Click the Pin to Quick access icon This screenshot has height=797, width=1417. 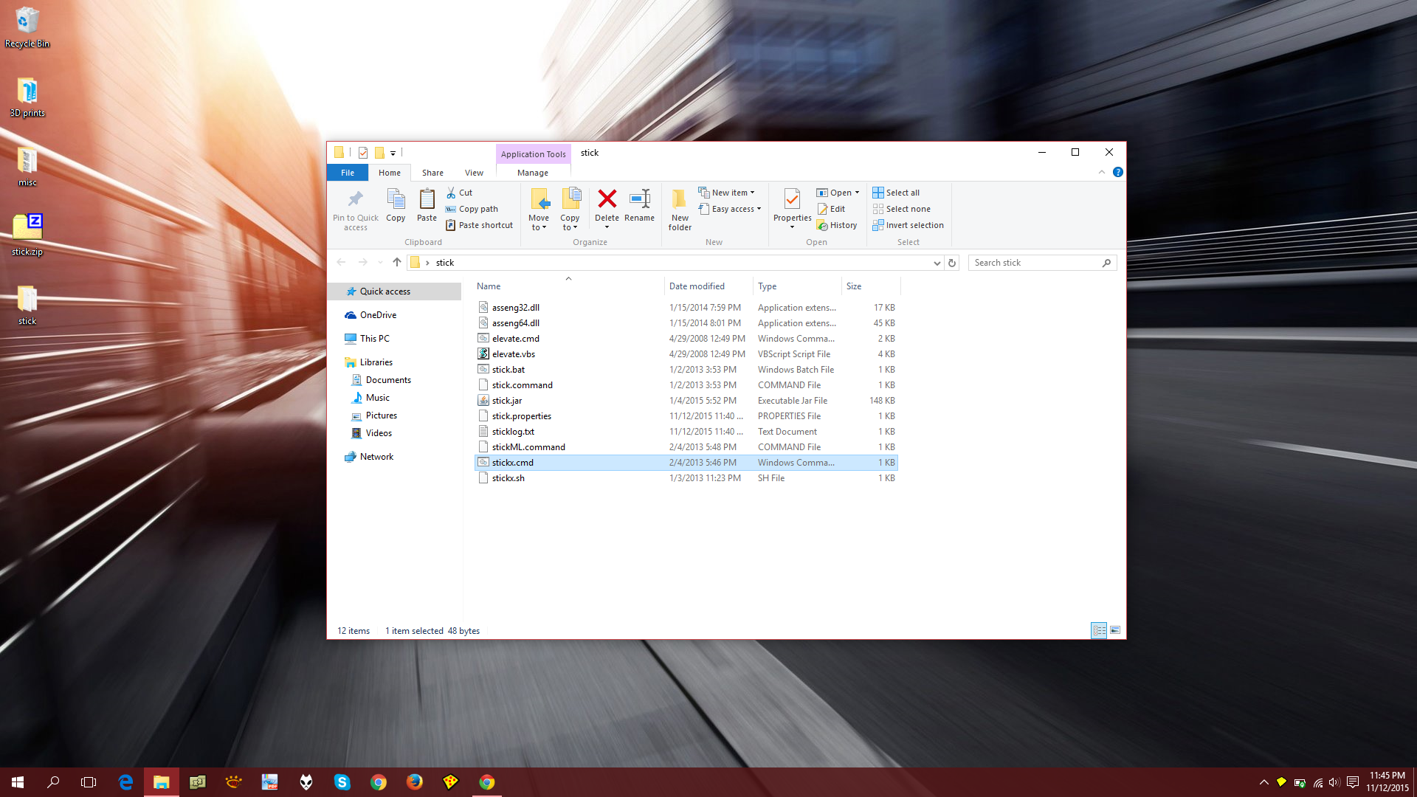[x=355, y=210]
